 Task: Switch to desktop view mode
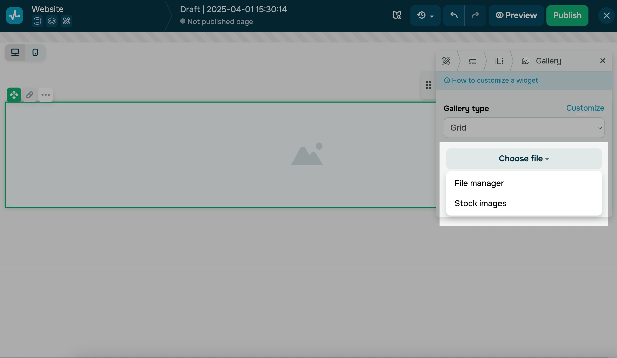point(15,53)
